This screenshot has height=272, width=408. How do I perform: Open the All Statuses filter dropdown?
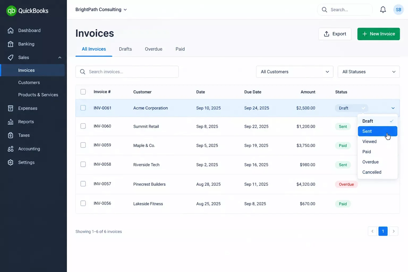tap(369, 72)
